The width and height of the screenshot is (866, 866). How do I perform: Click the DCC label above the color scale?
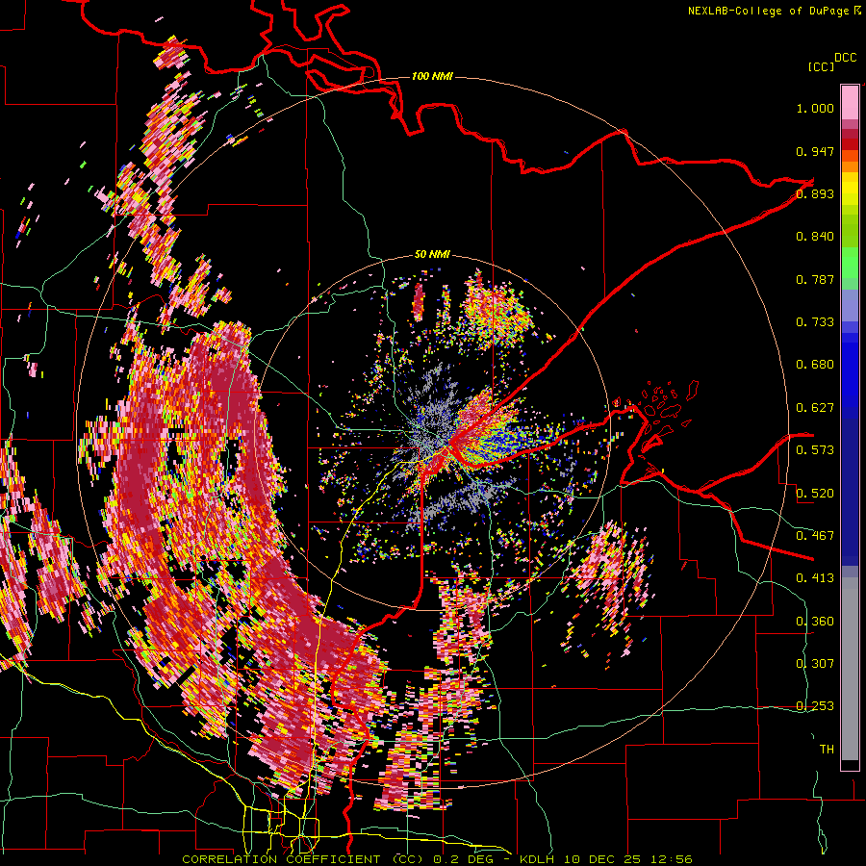click(x=846, y=58)
